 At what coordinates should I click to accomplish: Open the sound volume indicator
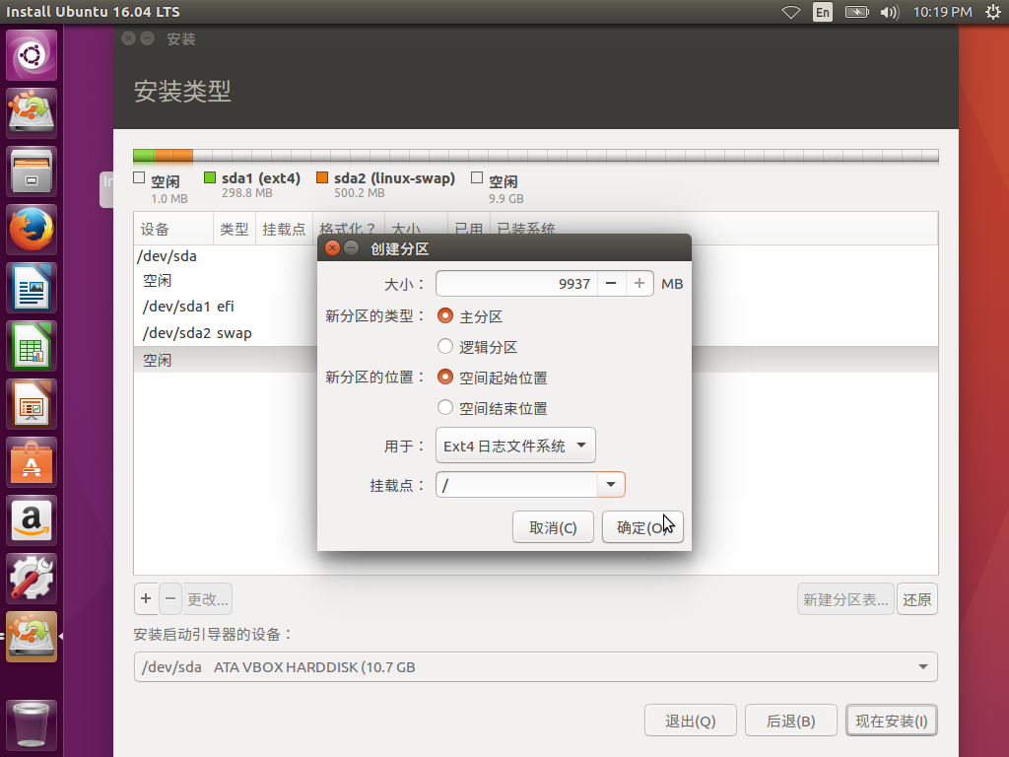tap(890, 12)
